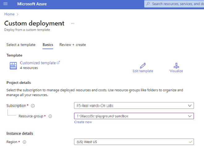Click the Project details heading
The height and width of the screenshot is (155, 204).
19,83
